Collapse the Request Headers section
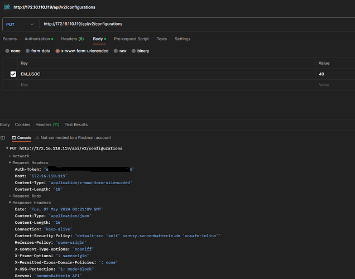The image size is (355, 279). pyautogui.click(x=9, y=162)
